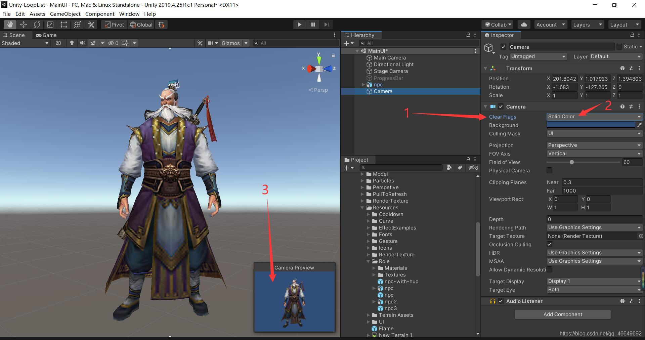Viewport: 645px width, 340px height.
Task: Open custom editor tools icon
Action: [91, 25]
